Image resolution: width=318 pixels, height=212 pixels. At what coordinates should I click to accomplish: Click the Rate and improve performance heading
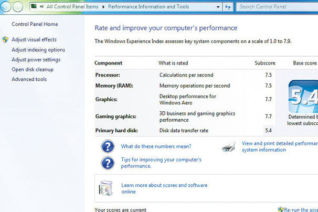coord(166,28)
